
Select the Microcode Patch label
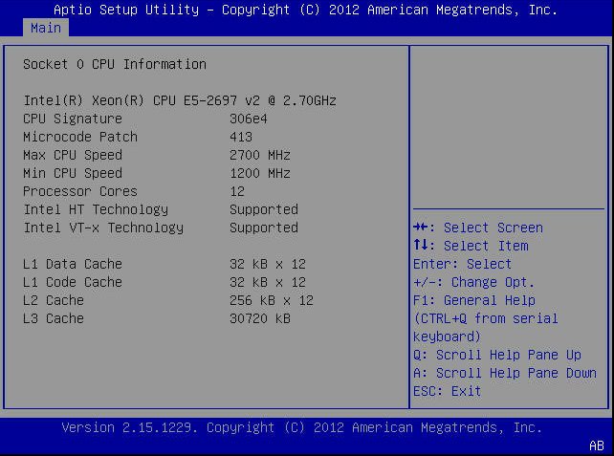pyautogui.click(x=80, y=137)
